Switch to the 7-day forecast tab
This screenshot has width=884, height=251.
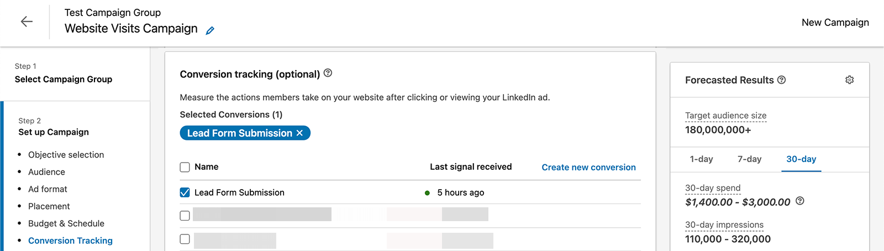(749, 159)
